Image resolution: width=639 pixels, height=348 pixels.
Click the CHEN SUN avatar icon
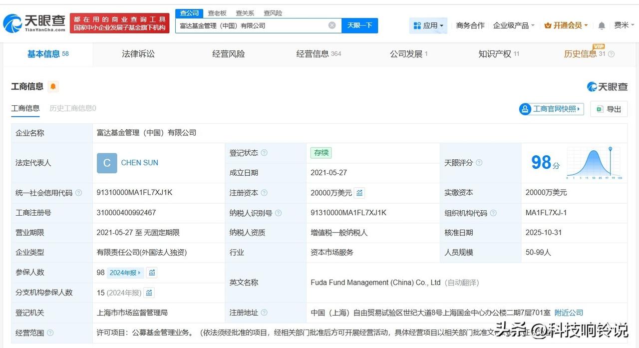[107, 163]
